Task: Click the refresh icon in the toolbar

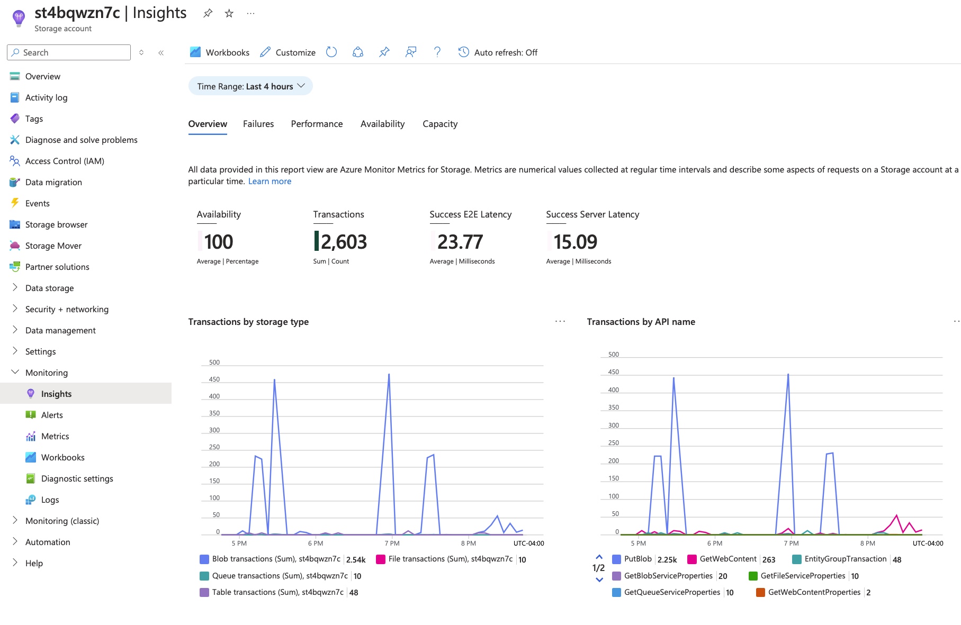Action: click(331, 52)
